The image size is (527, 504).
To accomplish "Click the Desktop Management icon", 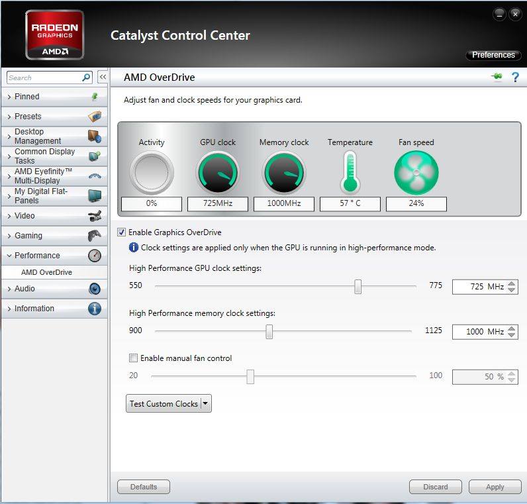I will 95,136.
